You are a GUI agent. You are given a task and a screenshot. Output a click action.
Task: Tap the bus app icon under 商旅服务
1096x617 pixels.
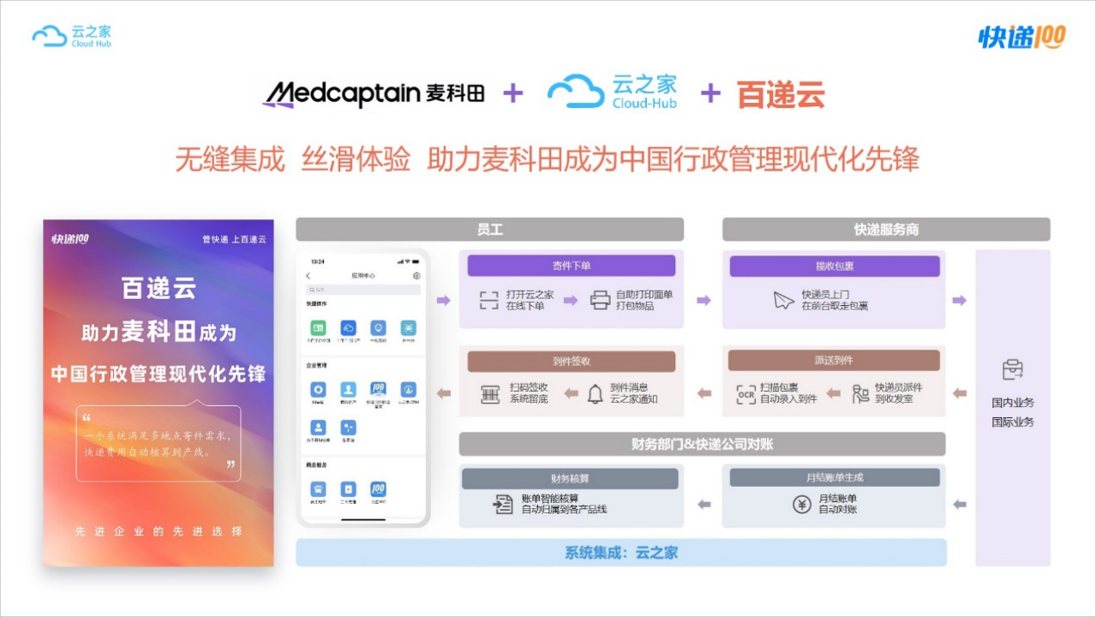point(318,489)
